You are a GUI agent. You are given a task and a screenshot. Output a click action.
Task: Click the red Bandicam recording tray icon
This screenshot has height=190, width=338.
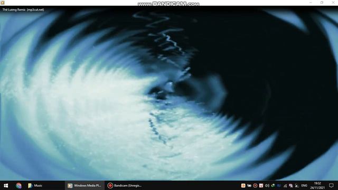pyautogui.click(x=255, y=185)
